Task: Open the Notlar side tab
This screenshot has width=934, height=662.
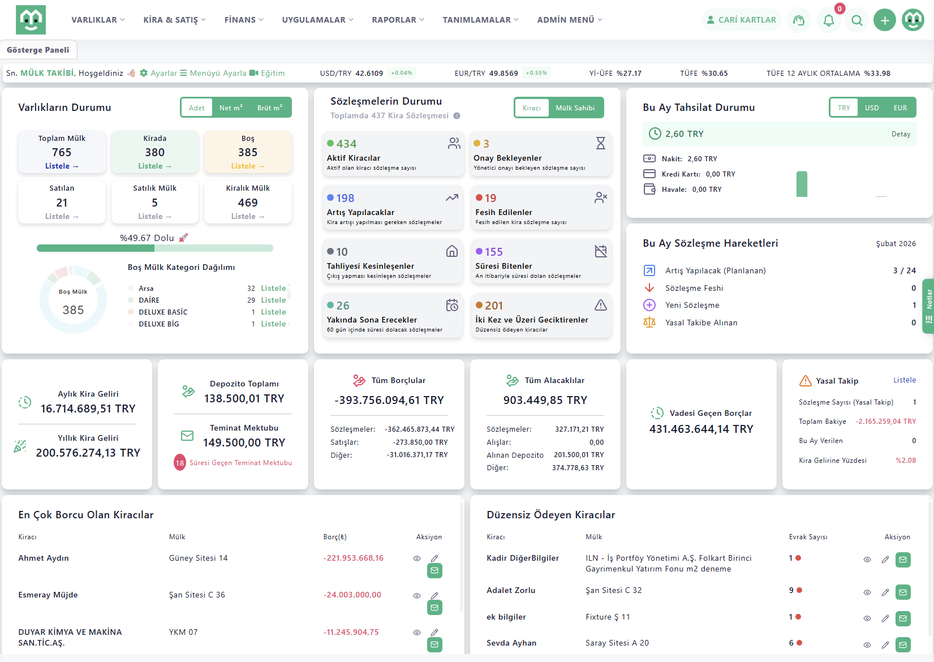Action: [928, 306]
